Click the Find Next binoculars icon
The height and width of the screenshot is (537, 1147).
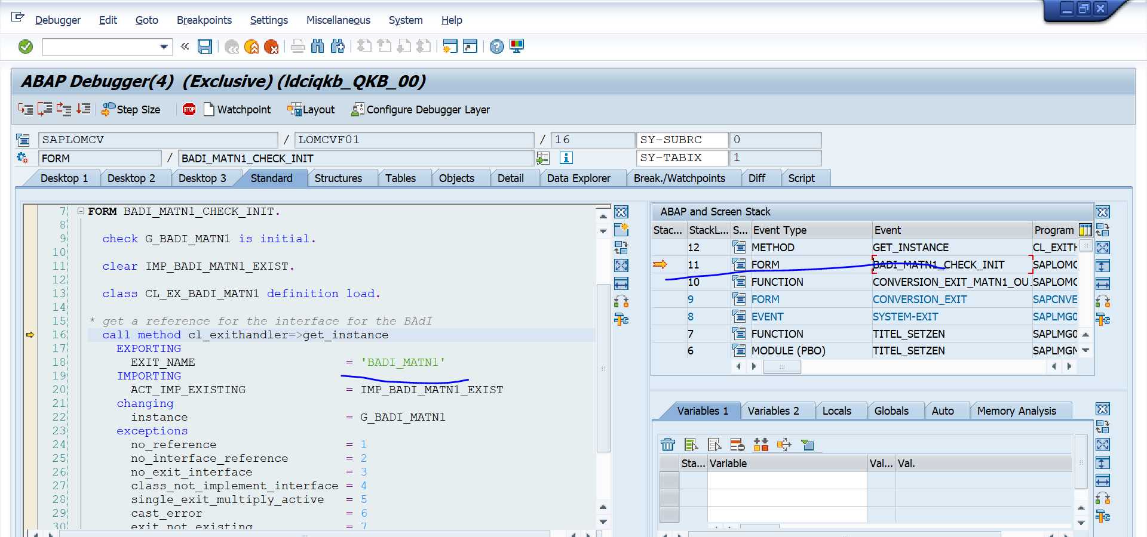point(338,47)
